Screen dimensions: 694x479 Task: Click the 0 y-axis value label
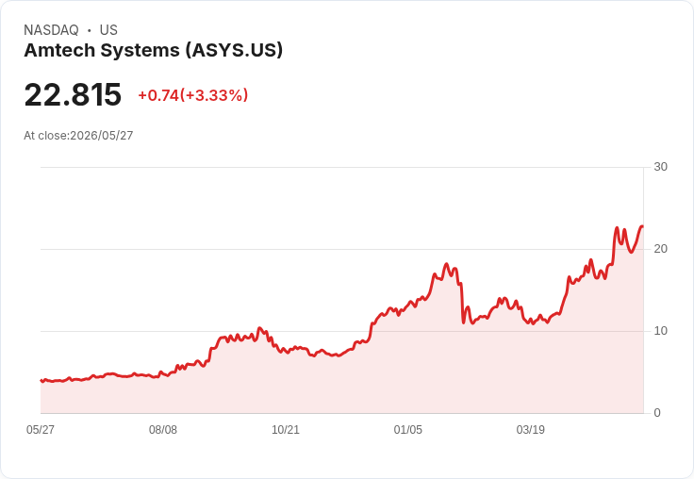657,413
